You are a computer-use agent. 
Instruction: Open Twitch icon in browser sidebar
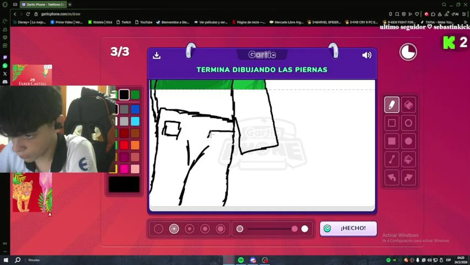pyautogui.click(x=5, y=57)
